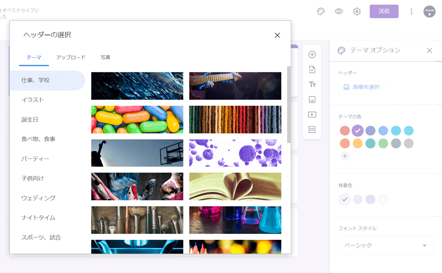Image resolution: width=442 pixels, height=273 pixels.
Task: Click the dialog vertical scrollbar
Action: 288,105
